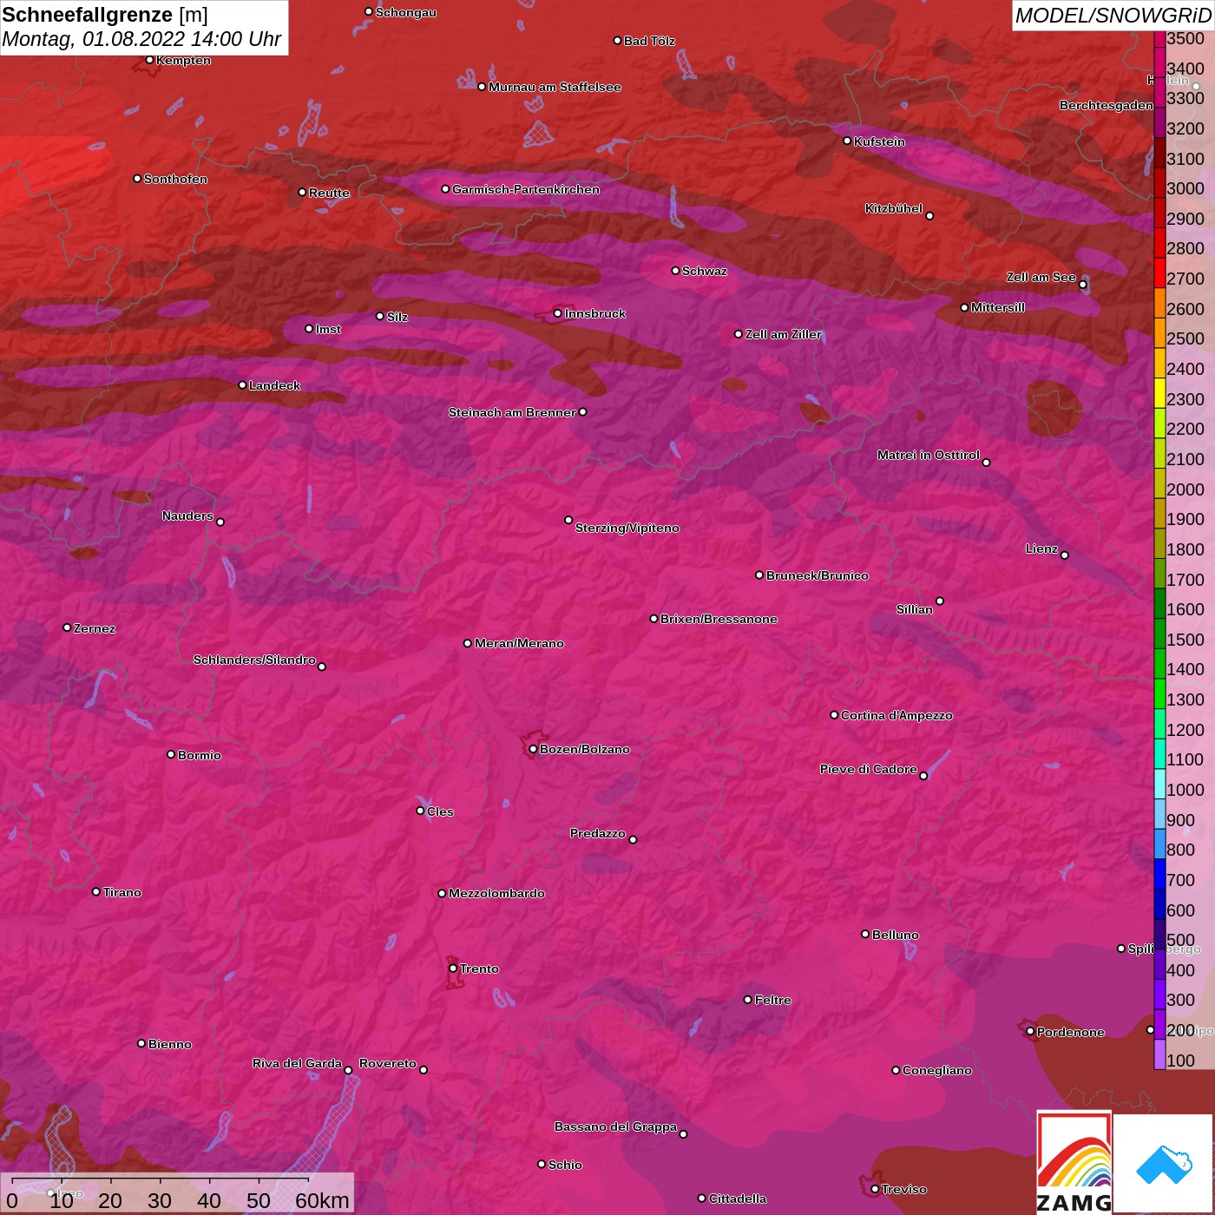
Task: Select the Sterzing/Vipiteno label
Action: (627, 528)
